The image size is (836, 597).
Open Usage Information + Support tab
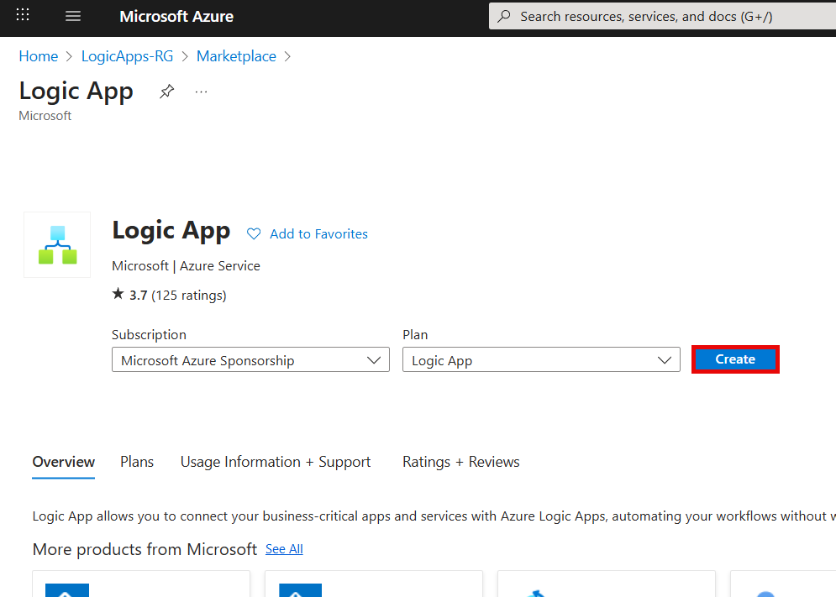pos(275,462)
